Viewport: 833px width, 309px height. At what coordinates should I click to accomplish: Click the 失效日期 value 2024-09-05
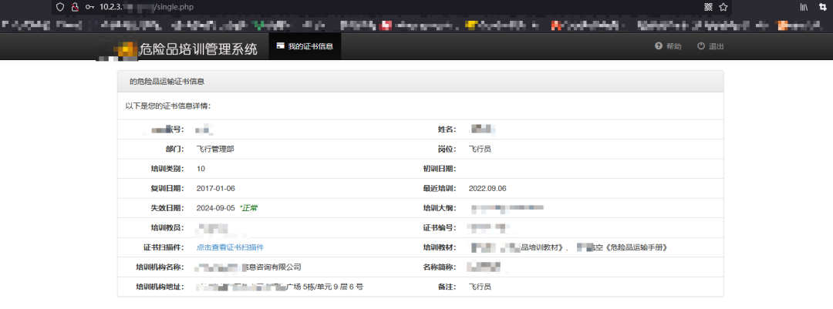point(215,208)
